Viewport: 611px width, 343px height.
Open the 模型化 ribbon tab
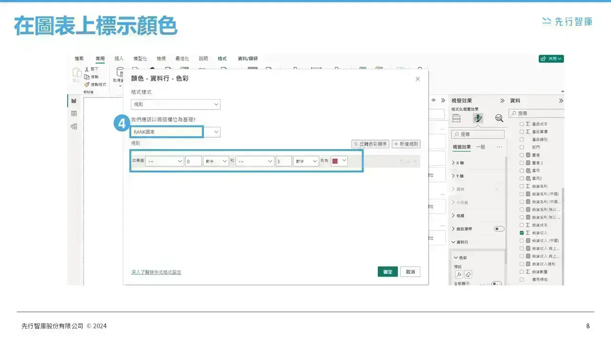click(140, 59)
